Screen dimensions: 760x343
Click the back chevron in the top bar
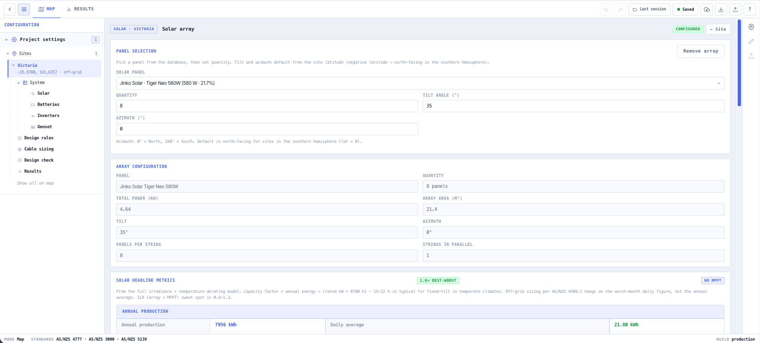[10, 9]
